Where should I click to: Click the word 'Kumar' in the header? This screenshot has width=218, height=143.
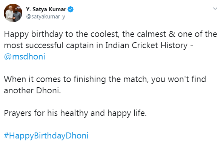click(x=57, y=9)
